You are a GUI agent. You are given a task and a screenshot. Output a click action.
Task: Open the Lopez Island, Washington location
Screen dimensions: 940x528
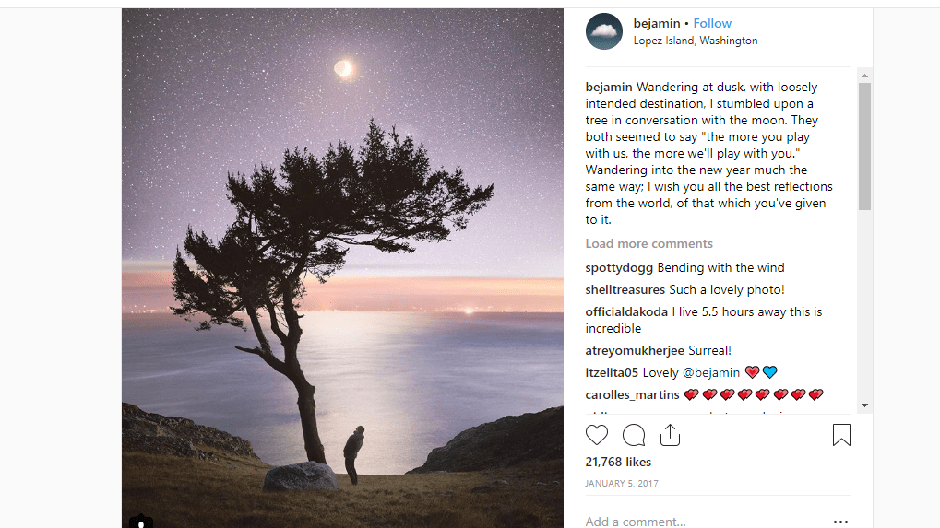pyautogui.click(x=695, y=41)
